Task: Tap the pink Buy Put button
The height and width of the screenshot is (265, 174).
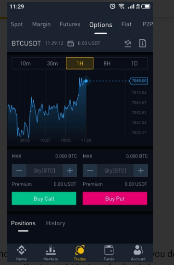Action: click(115, 199)
